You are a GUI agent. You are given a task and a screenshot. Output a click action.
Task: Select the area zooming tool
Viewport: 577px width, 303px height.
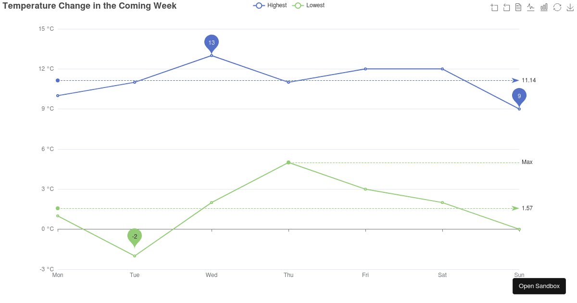point(494,7)
